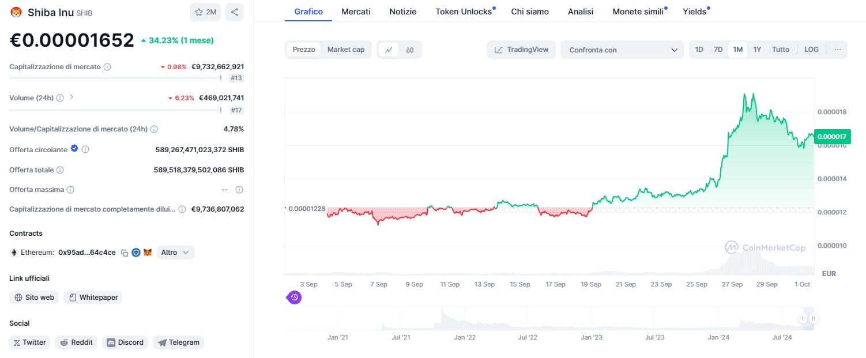
Task: Add Shiba Inu to watchlist star
Action: click(x=205, y=12)
